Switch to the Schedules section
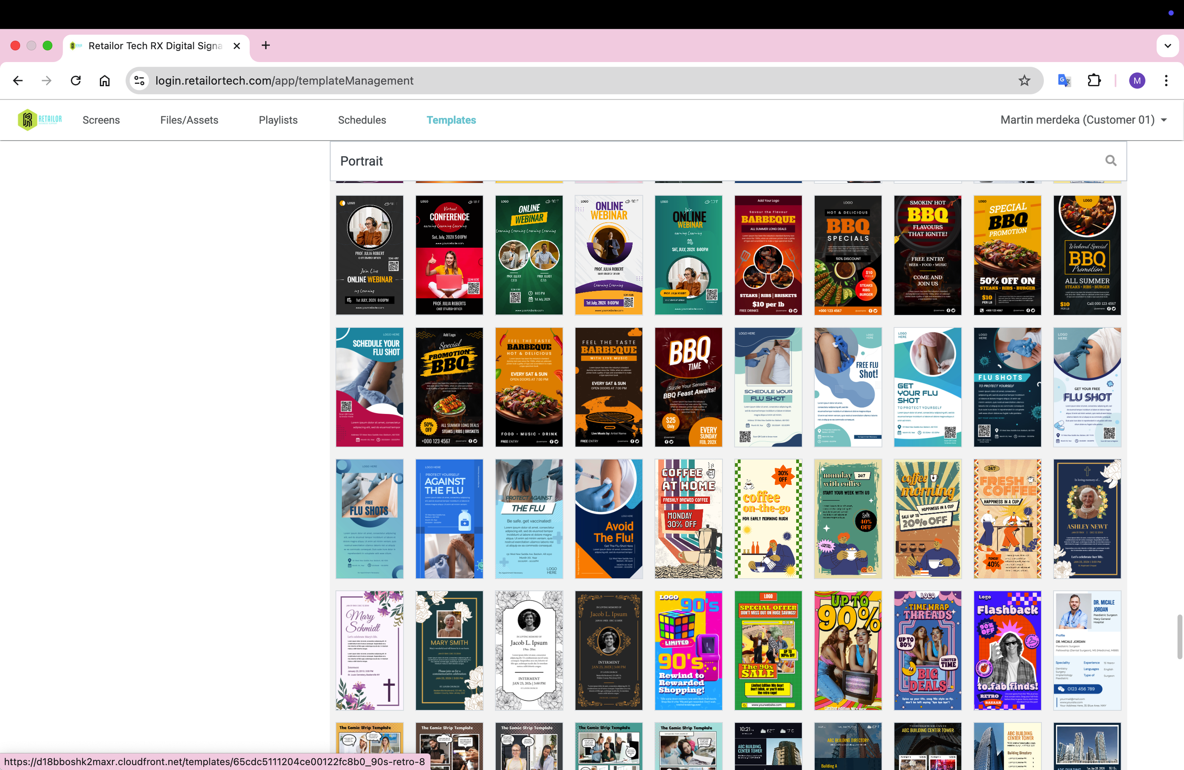 362,119
